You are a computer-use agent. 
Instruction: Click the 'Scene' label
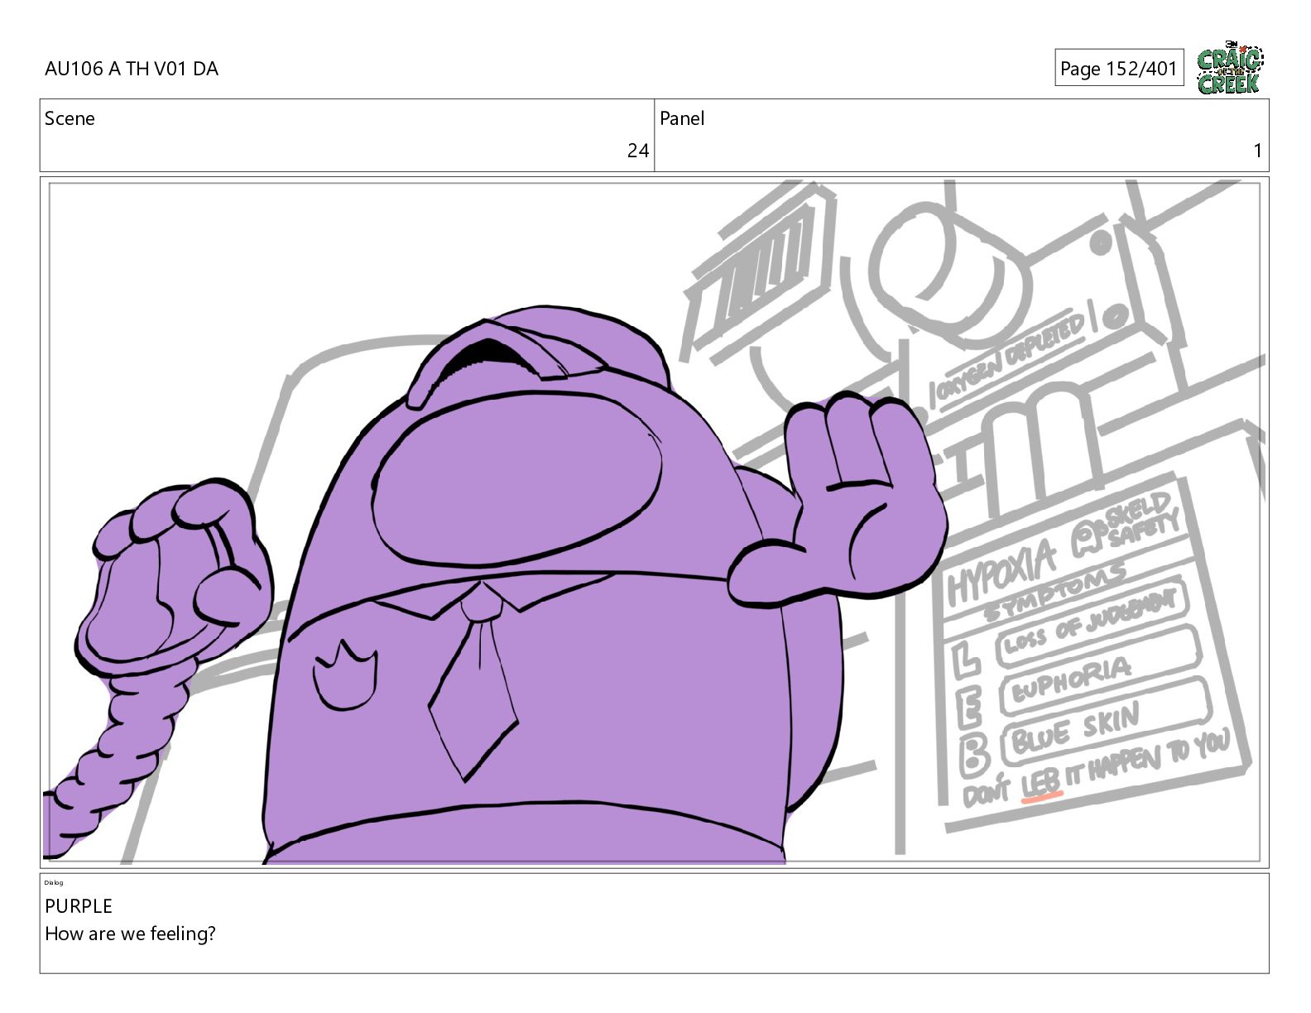coord(70,118)
